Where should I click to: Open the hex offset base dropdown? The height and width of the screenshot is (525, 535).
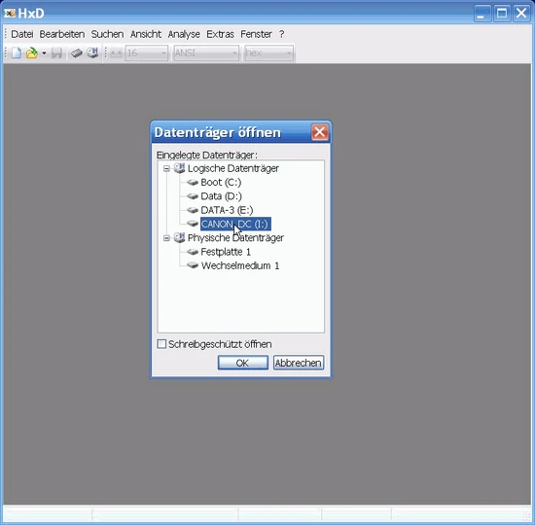pos(268,53)
